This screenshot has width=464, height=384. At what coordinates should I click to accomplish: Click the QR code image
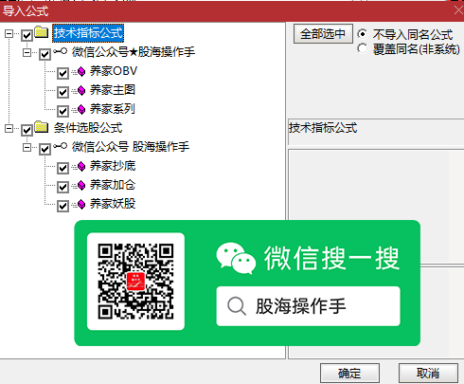click(135, 282)
